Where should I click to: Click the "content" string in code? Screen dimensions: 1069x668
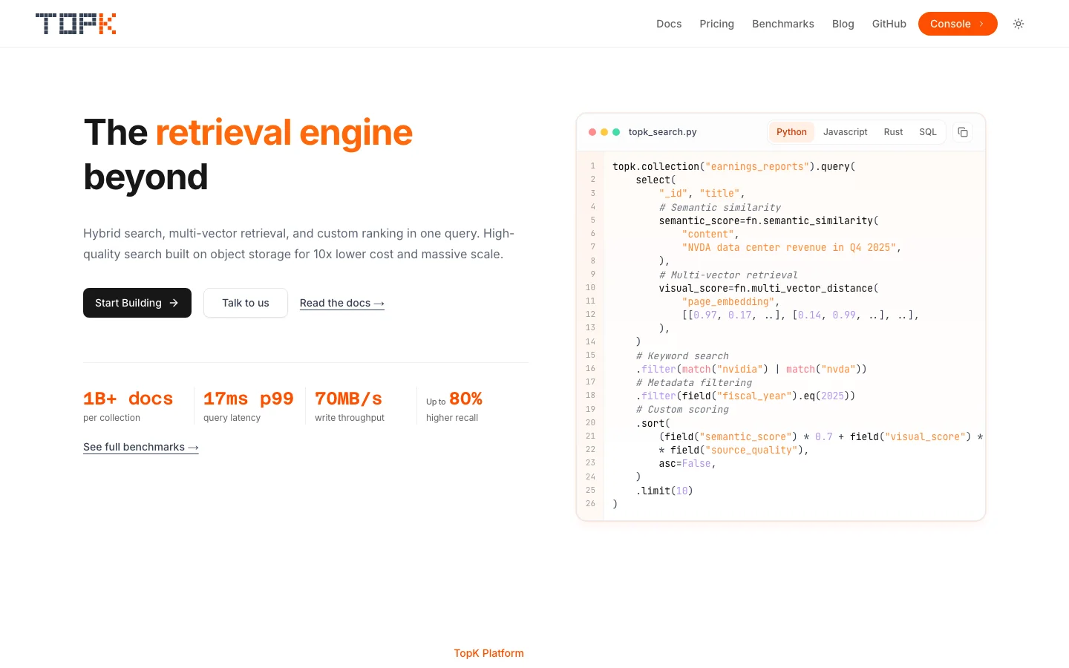708,234
